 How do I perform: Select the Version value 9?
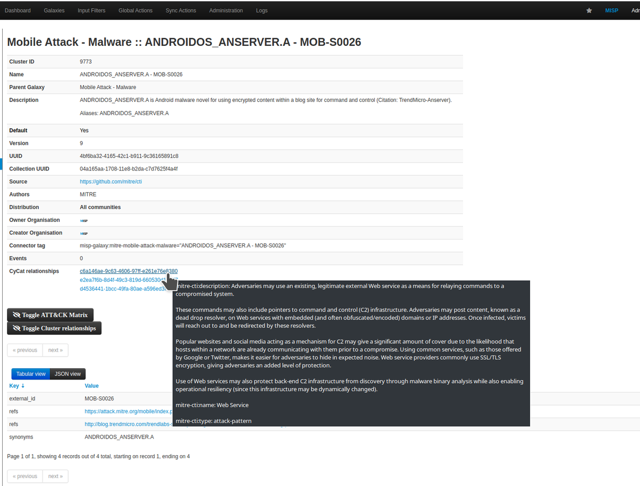(x=82, y=143)
